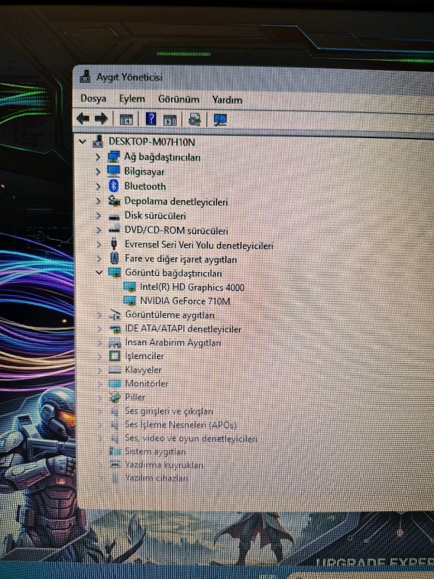Click the update driver gear icon
434x579 pixels.
coord(194,120)
